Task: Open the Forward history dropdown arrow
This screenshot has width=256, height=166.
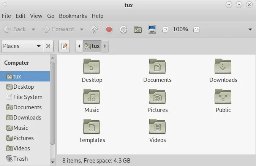Action: (81, 29)
